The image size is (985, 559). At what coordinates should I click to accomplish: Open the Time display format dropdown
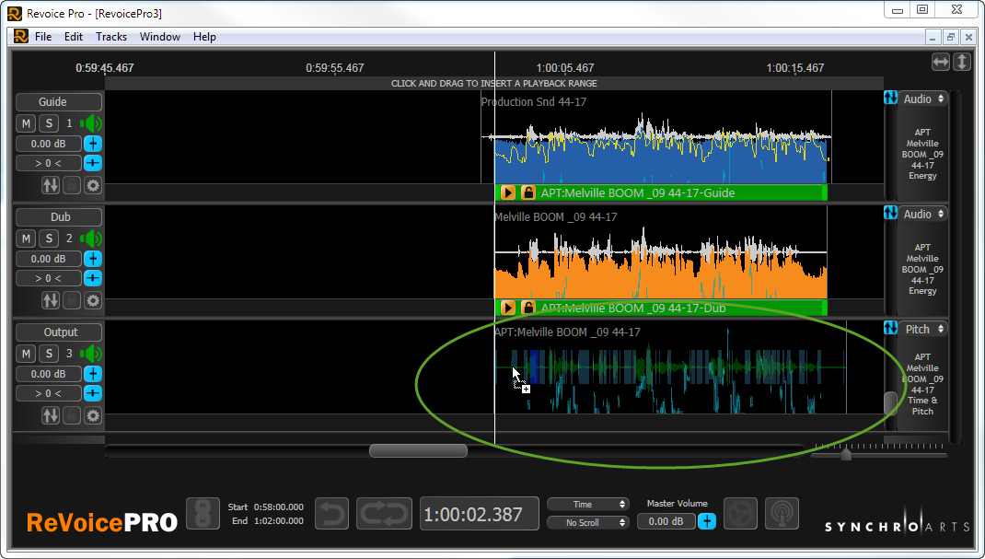tap(587, 504)
